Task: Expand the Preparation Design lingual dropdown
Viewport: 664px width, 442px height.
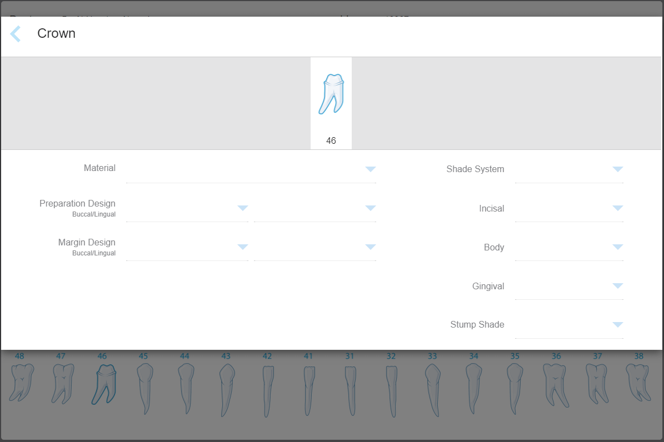Action: (314, 208)
